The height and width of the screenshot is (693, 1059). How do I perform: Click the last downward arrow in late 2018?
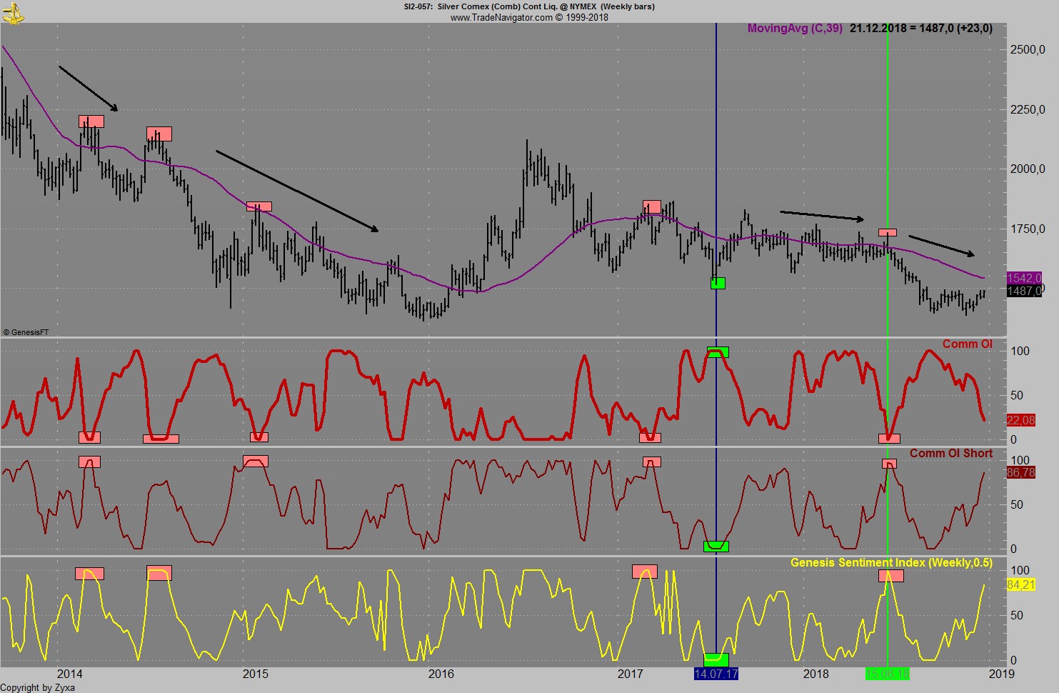click(x=940, y=245)
